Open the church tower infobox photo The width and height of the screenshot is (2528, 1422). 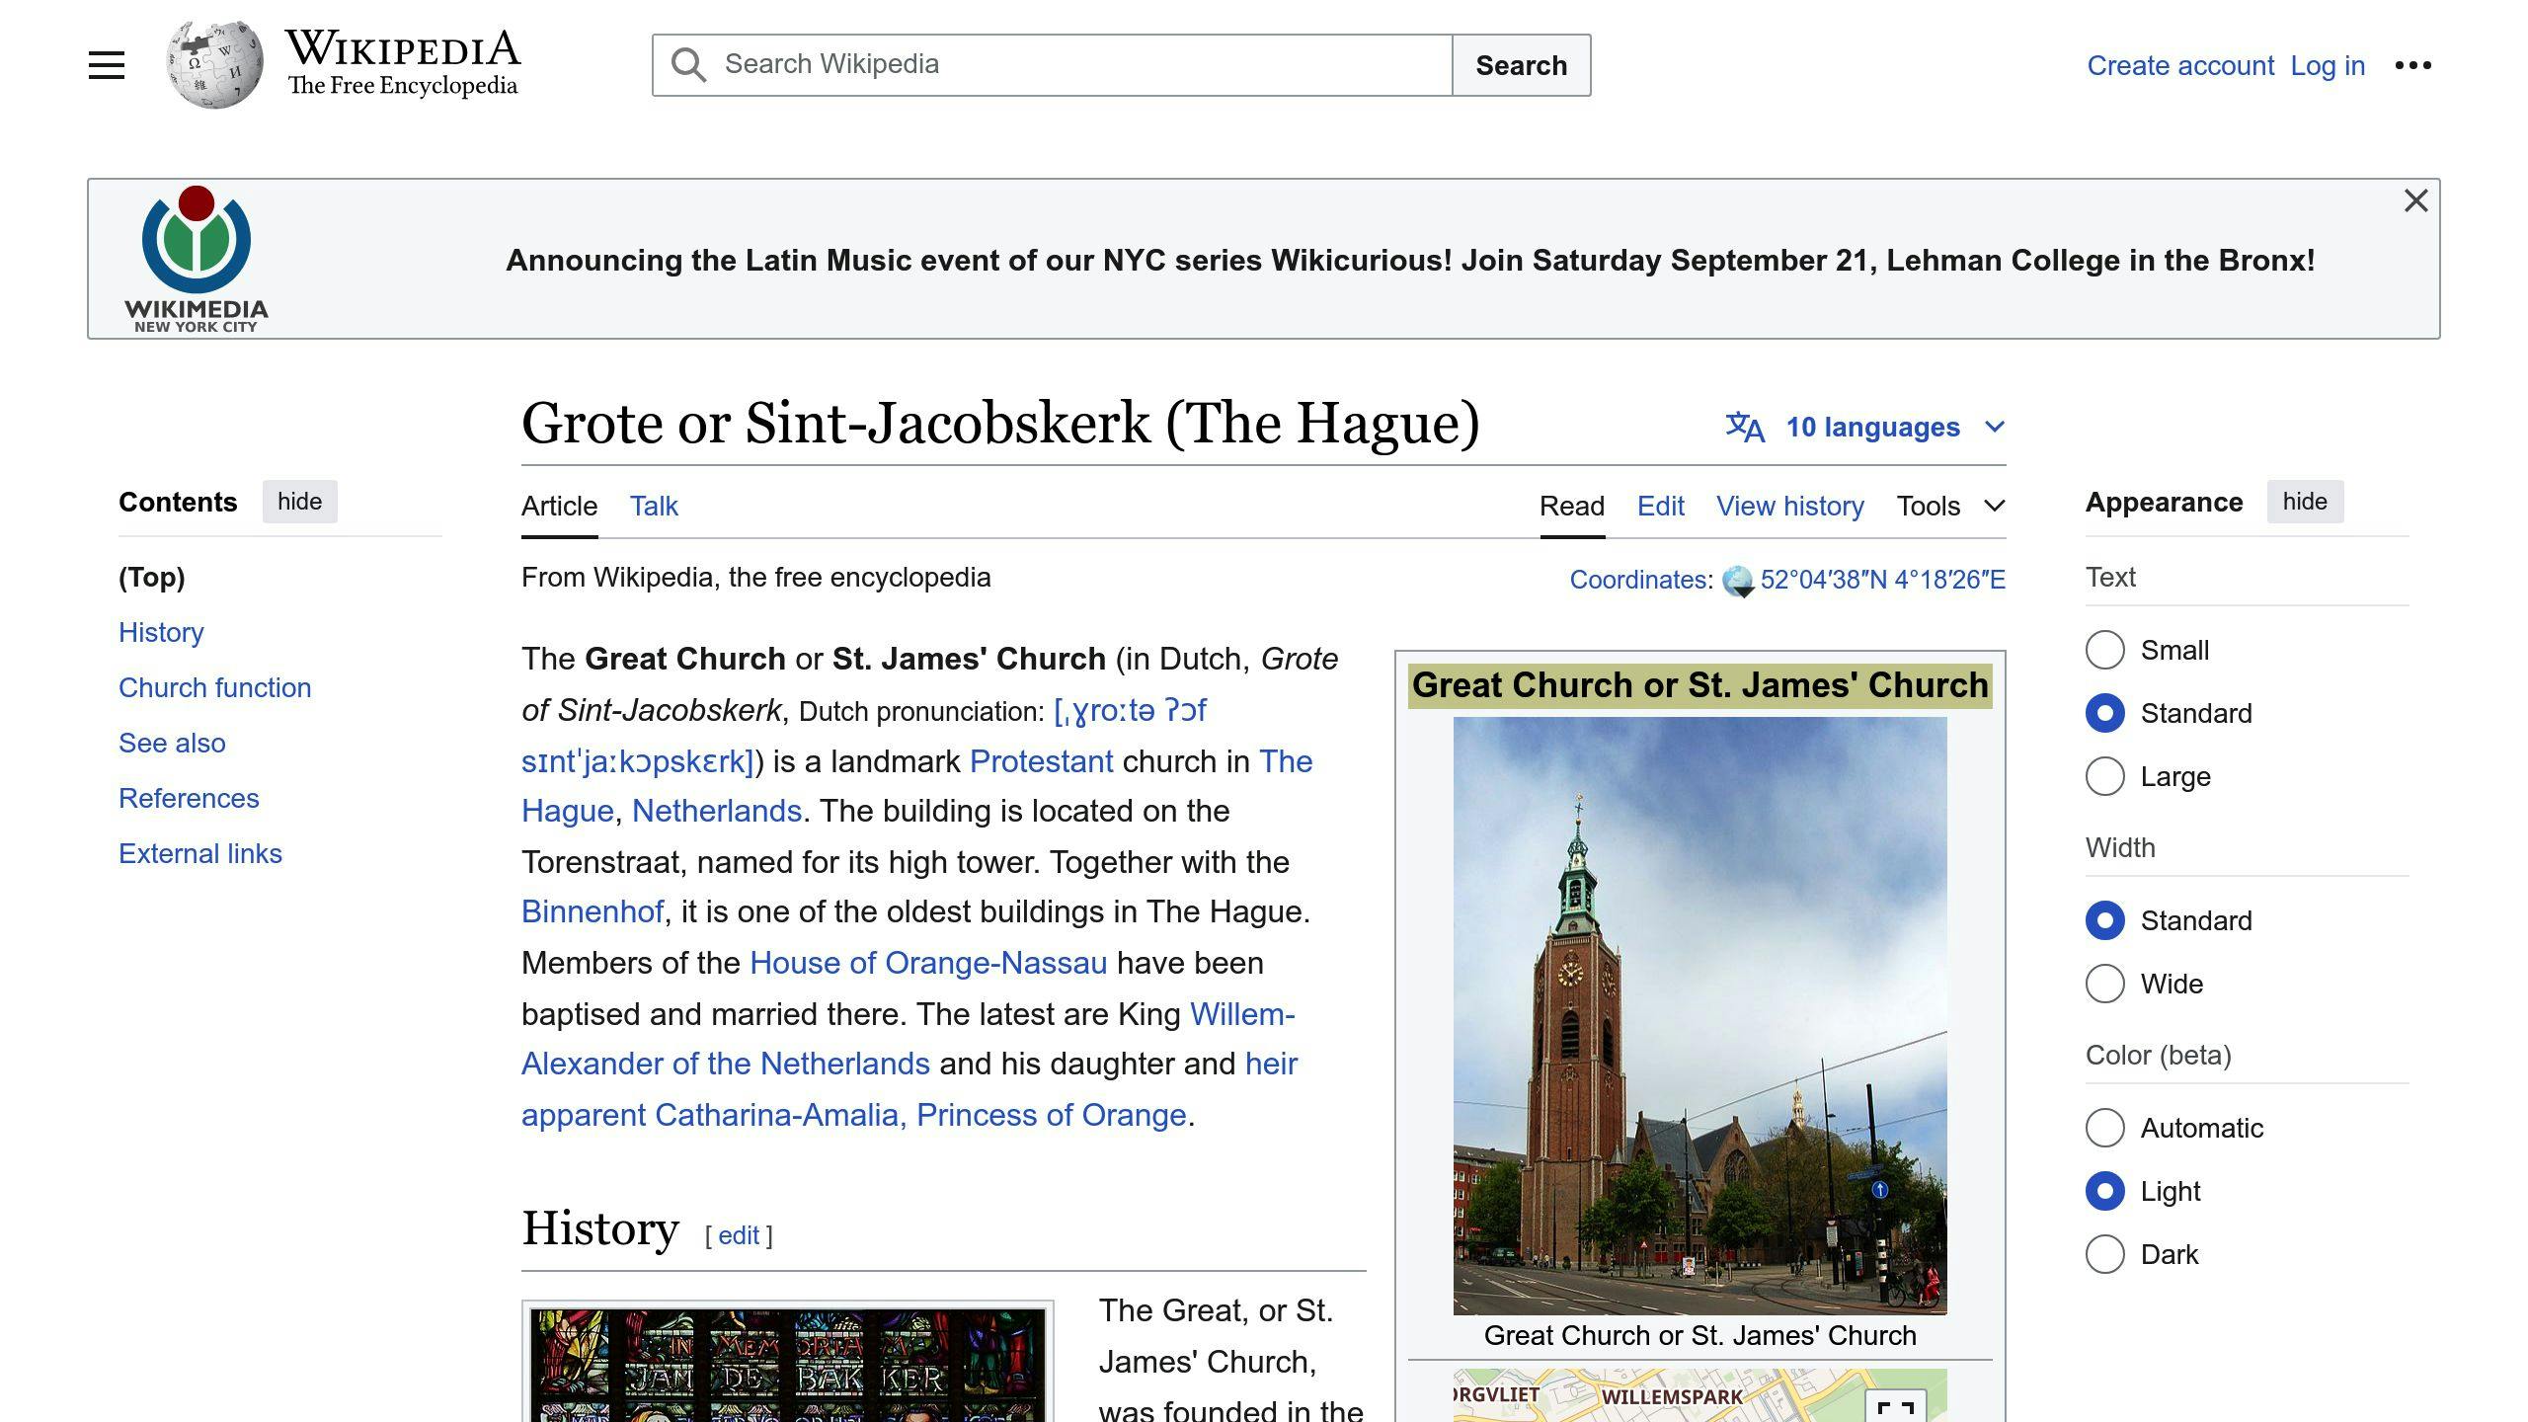(1699, 1015)
